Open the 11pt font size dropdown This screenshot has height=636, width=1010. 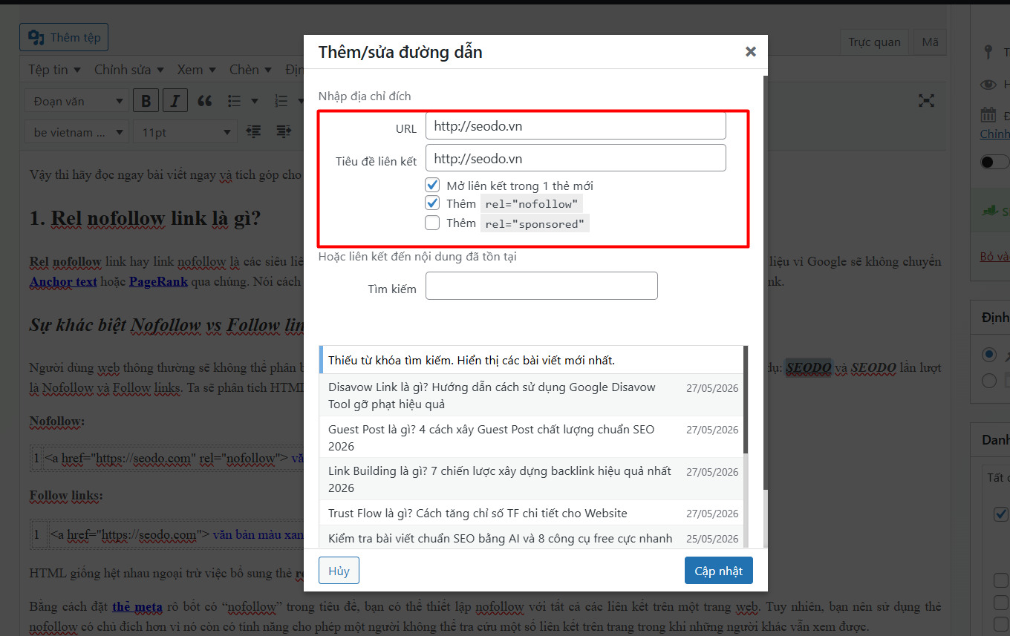(x=186, y=132)
